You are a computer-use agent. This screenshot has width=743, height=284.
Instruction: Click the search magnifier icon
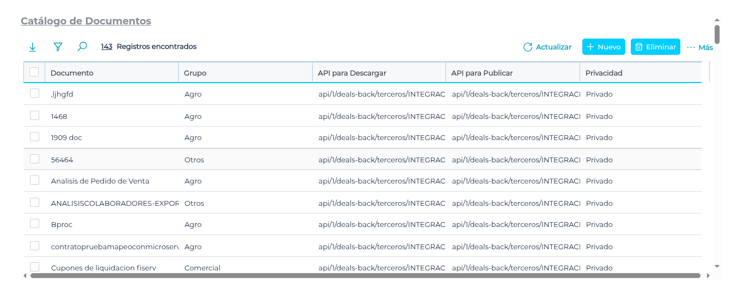click(82, 47)
